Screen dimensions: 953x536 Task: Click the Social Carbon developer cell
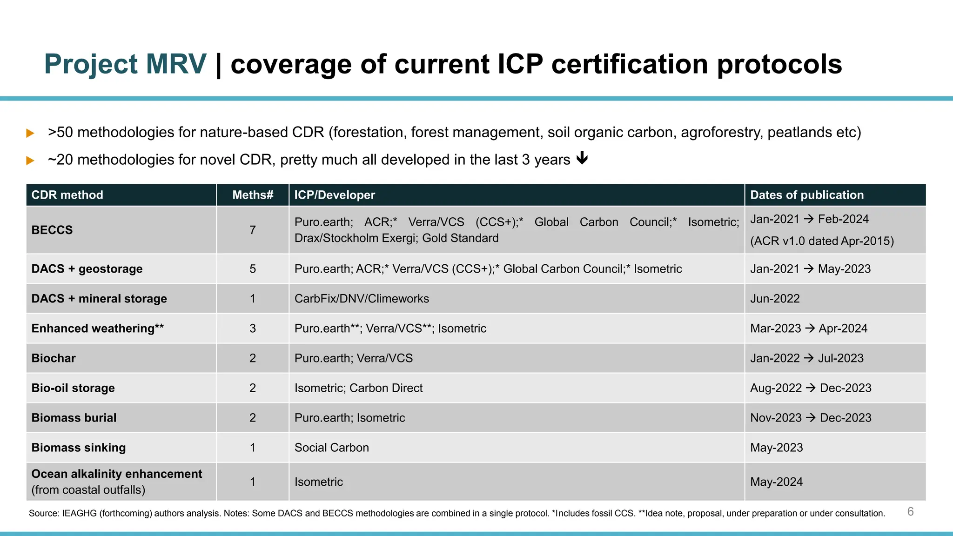coord(331,448)
